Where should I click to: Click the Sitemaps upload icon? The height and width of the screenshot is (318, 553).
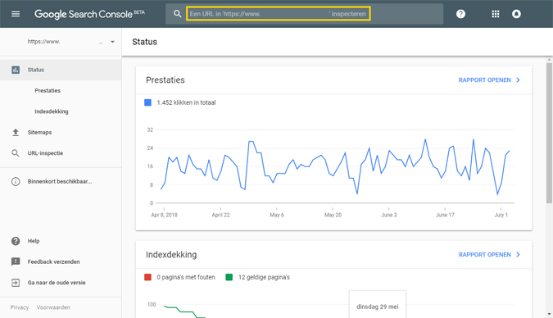click(x=16, y=132)
